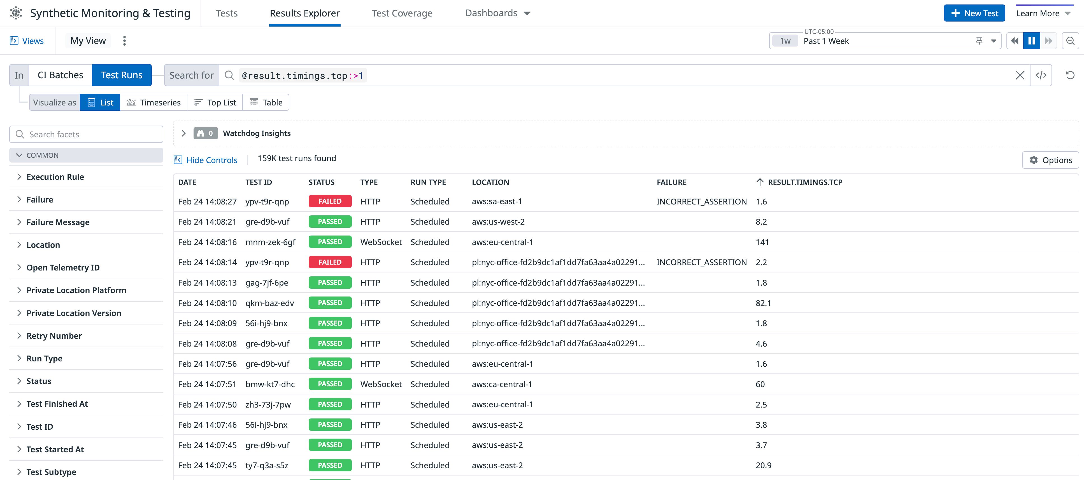Switch to CI Batches
1084x480 pixels.
(60, 75)
